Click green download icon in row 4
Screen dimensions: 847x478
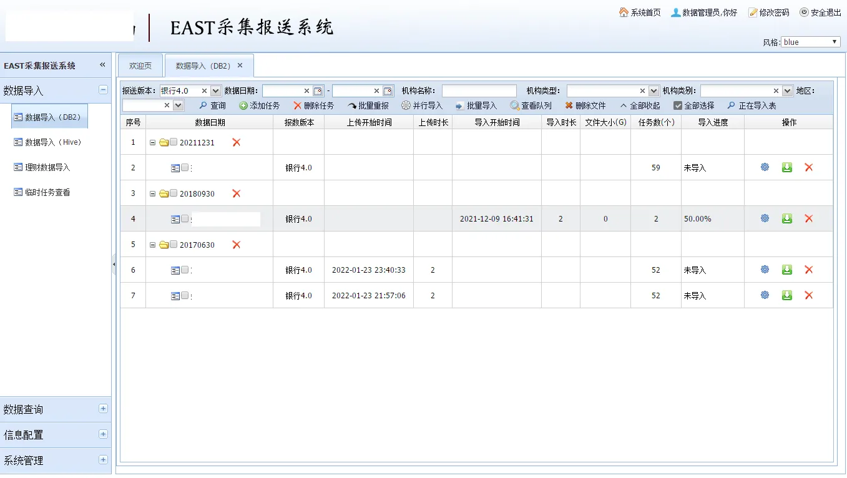coord(787,218)
